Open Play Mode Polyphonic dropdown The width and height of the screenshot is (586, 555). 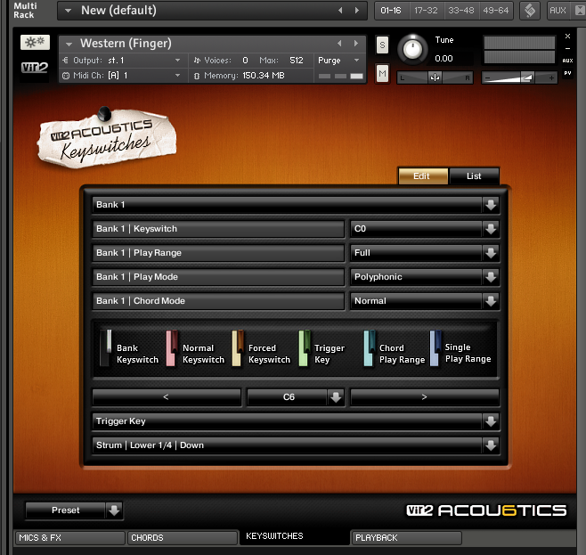tap(491, 277)
